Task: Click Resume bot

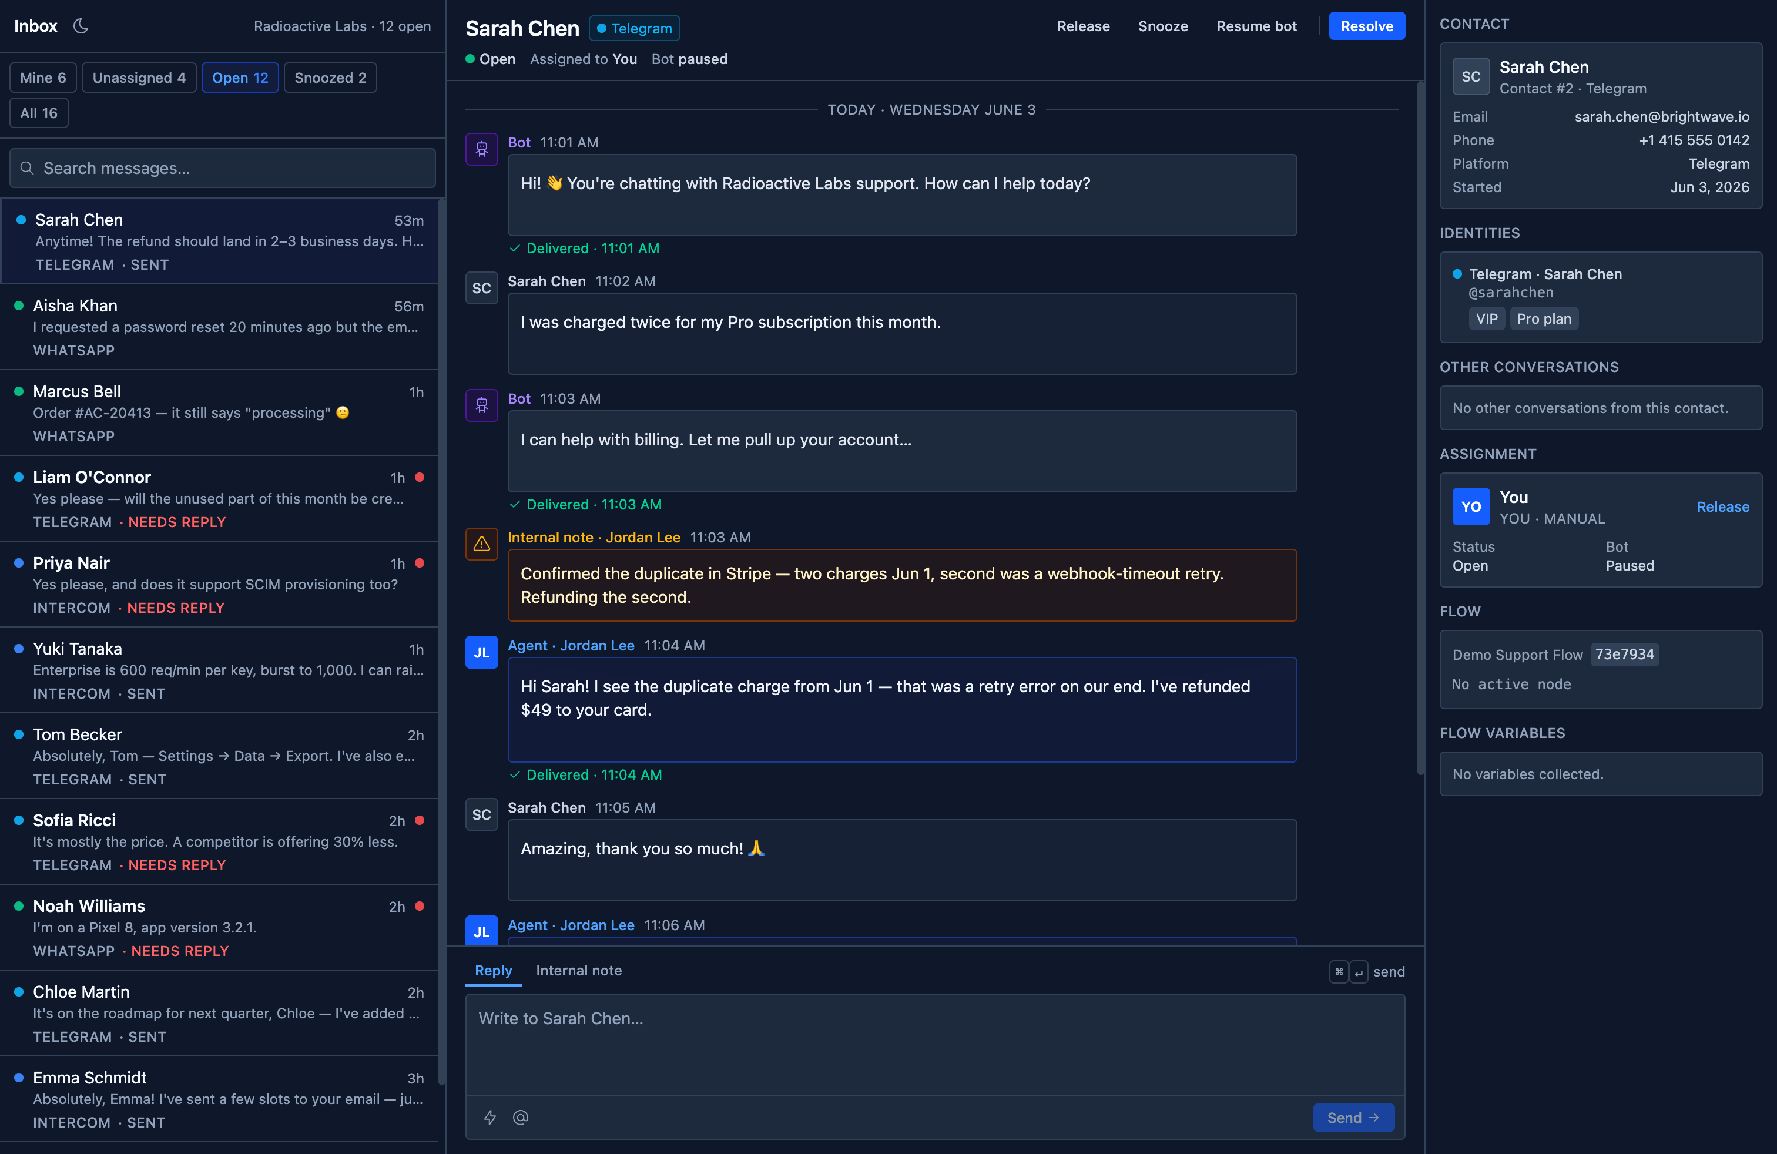Action: click(1256, 26)
